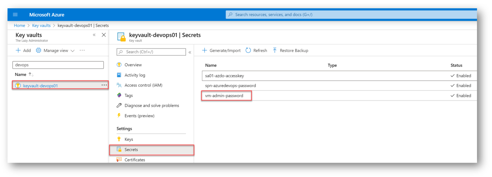Click the yellow Keys icon
The width and height of the screenshot is (492, 177).
click(x=119, y=139)
